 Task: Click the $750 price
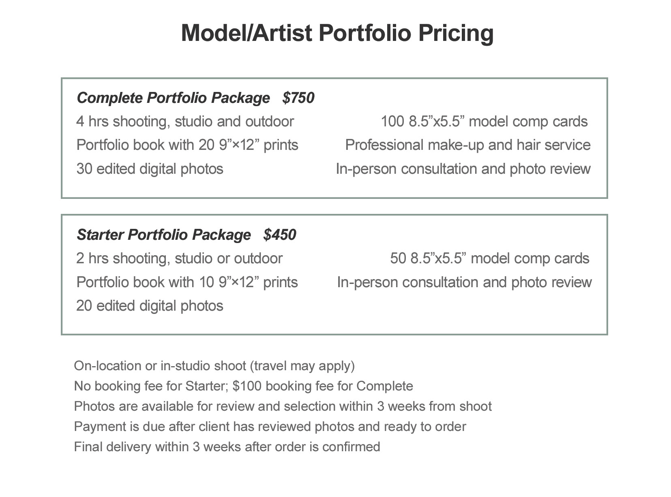pyautogui.click(x=298, y=98)
